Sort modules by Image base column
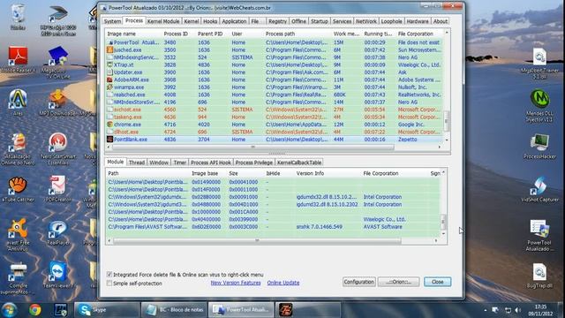565x318 pixels. (205, 173)
